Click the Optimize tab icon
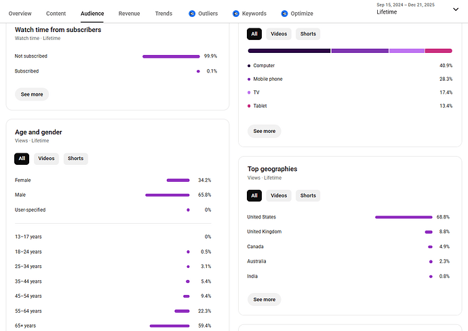 [284, 14]
